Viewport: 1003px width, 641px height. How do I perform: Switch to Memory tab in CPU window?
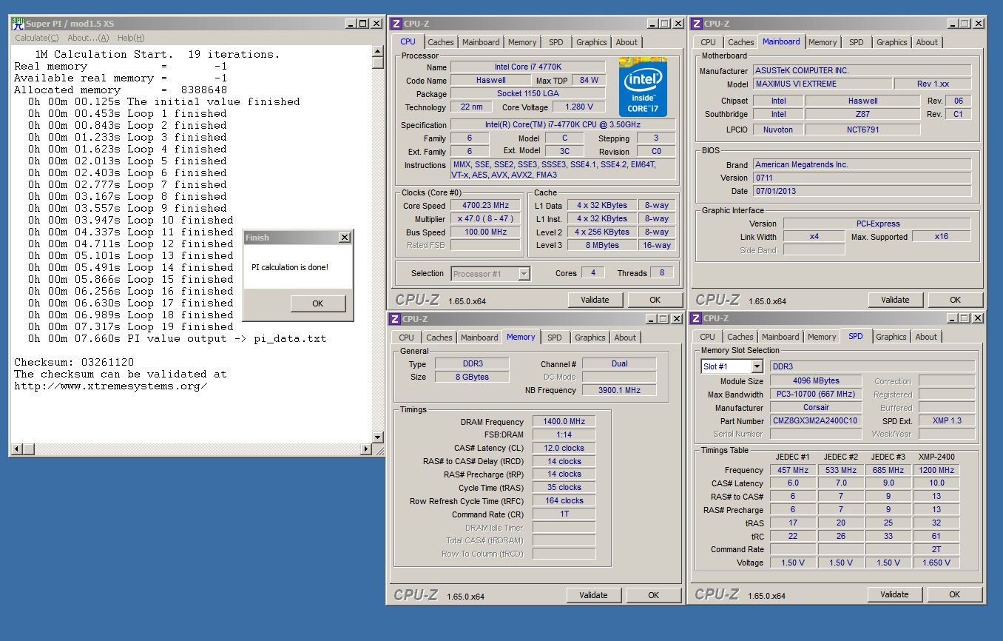click(522, 42)
